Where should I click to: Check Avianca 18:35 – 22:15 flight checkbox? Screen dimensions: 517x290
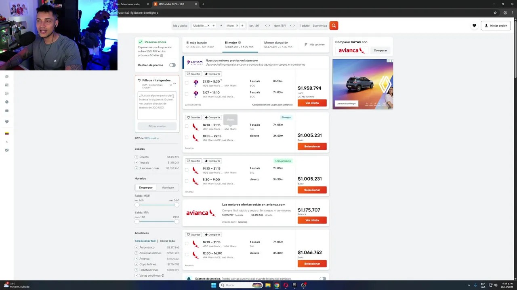(187, 137)
